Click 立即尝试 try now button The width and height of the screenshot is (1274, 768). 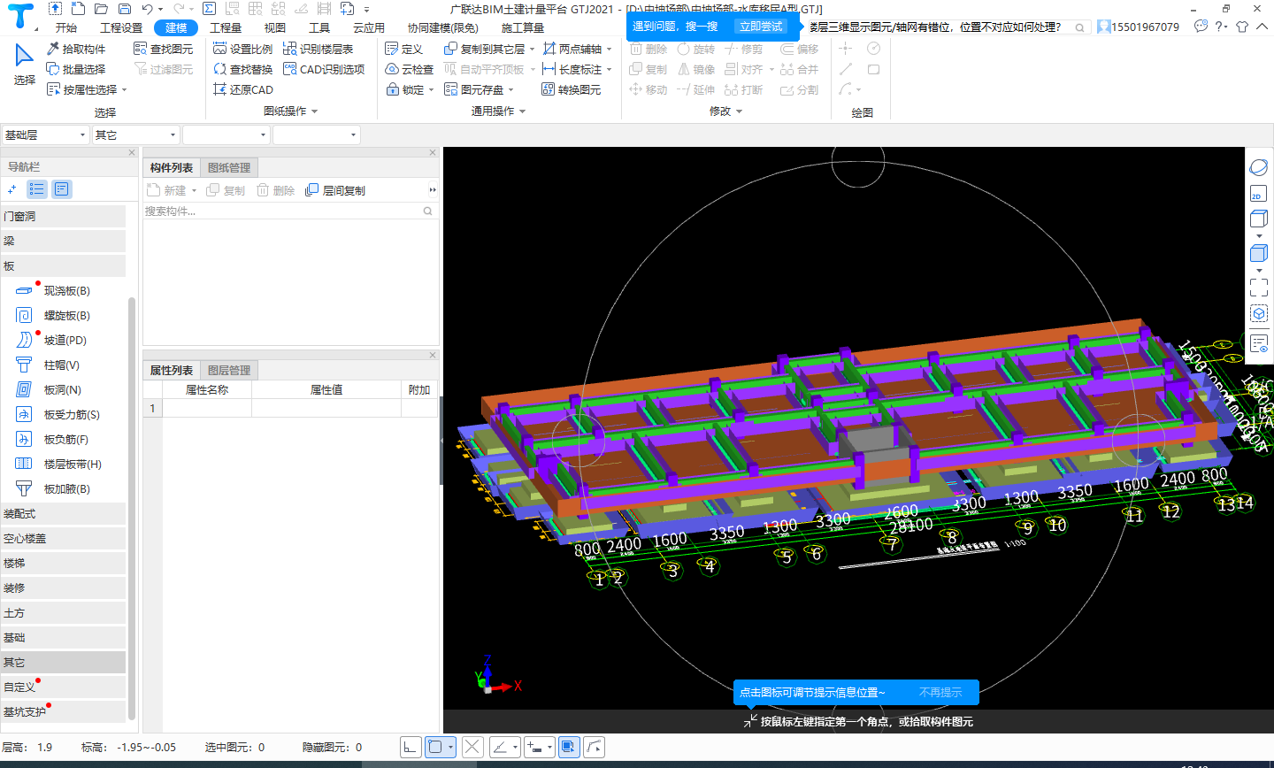(x=761, y=27)
